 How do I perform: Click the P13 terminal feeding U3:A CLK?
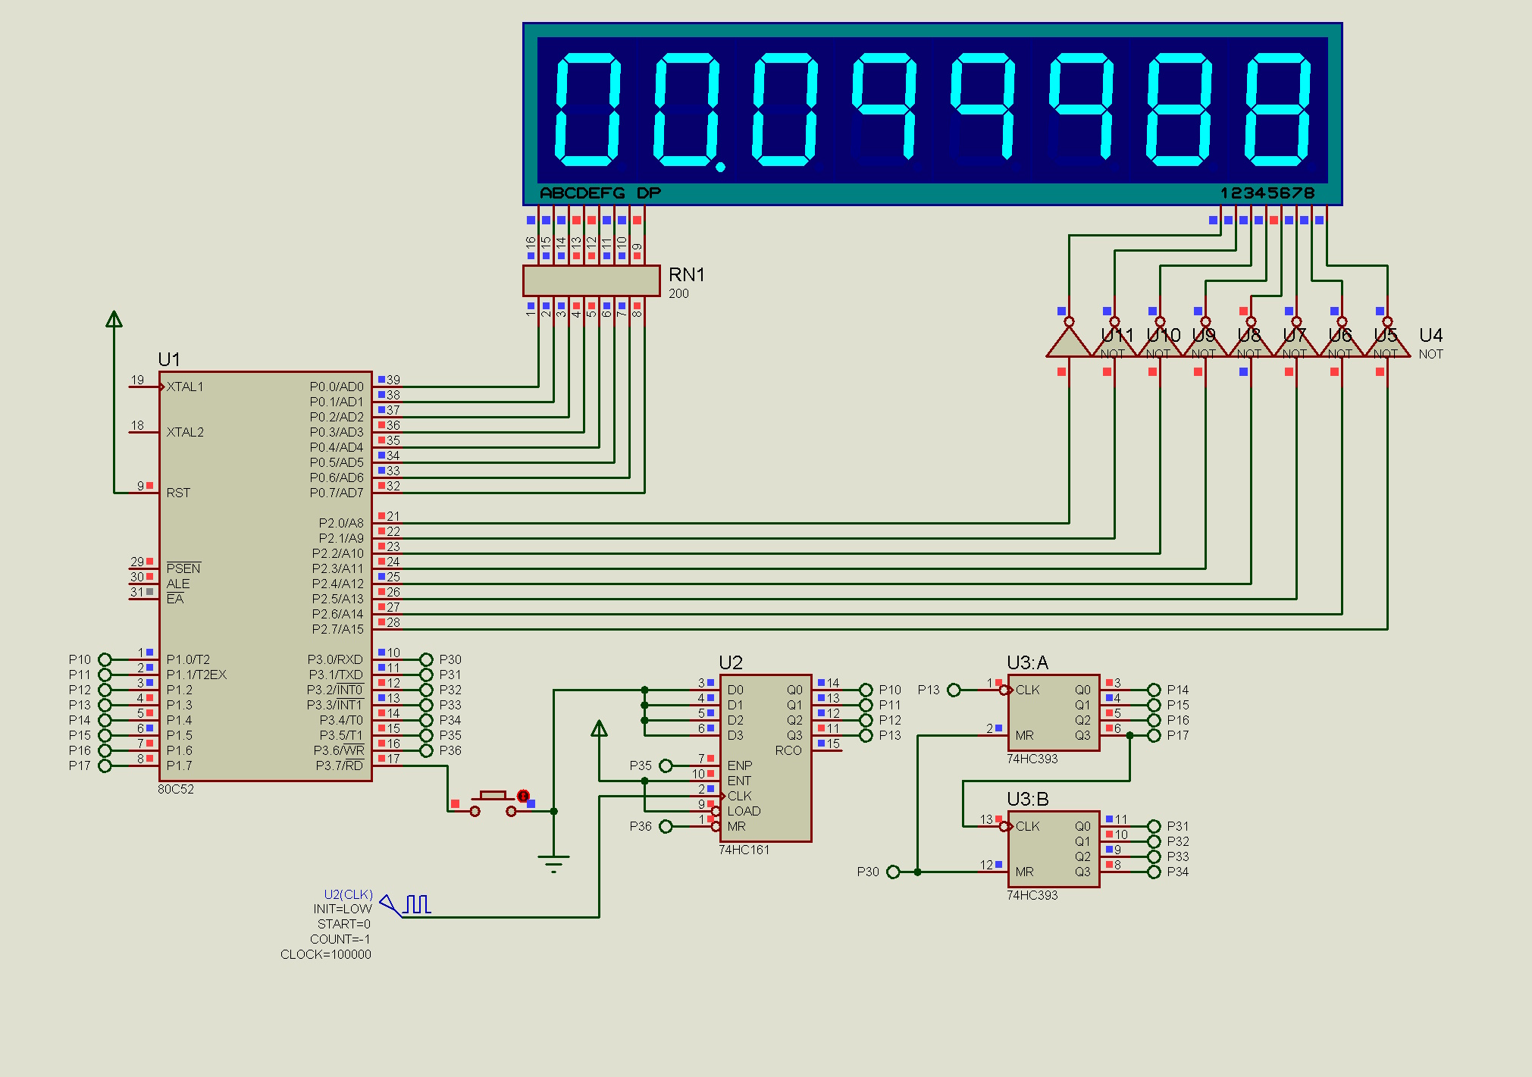[954, 690]
